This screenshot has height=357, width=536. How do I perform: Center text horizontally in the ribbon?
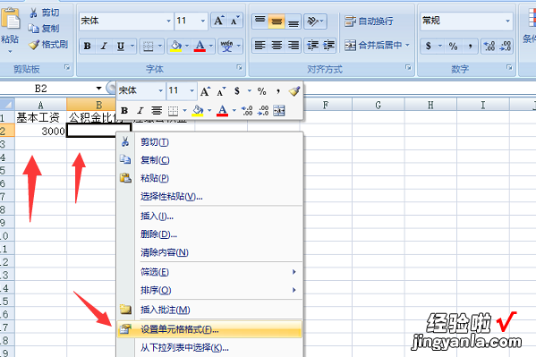click(277, 45)
